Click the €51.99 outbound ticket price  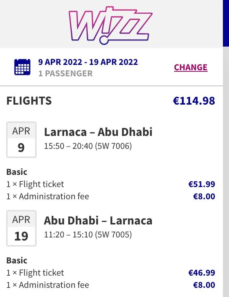click(202, 184)
